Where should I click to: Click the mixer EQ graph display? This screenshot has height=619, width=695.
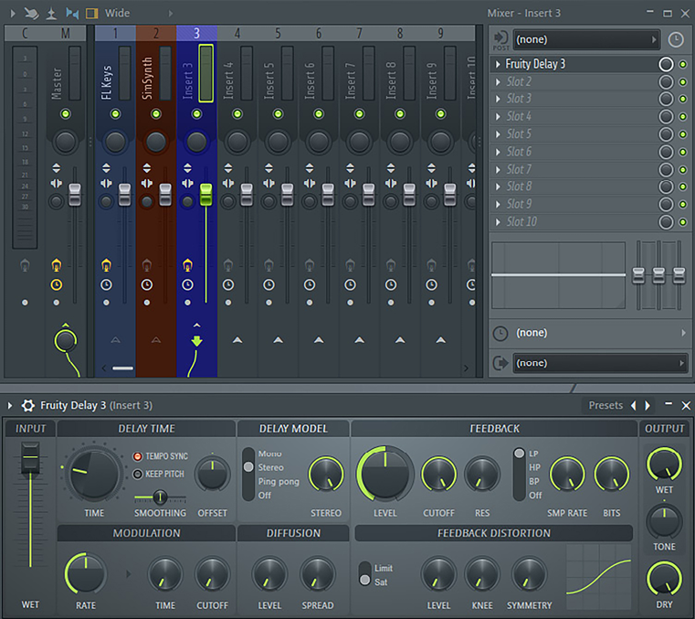[559, 275]
